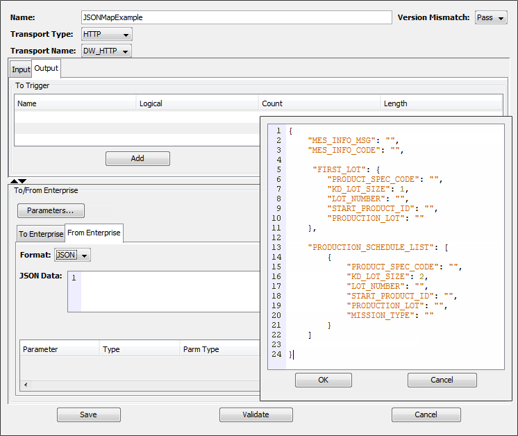Switch to the To Enterprise tab
The width and height of the screenshot is (518, 436).
[40, 234]
